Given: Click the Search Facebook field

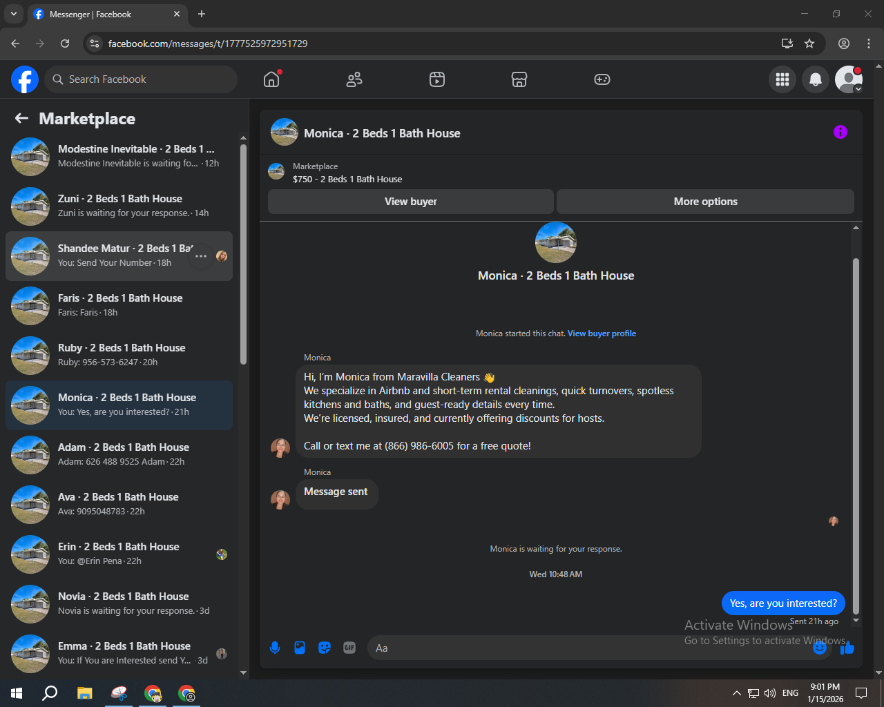Looking at the screenshot, I should point(141,79).
